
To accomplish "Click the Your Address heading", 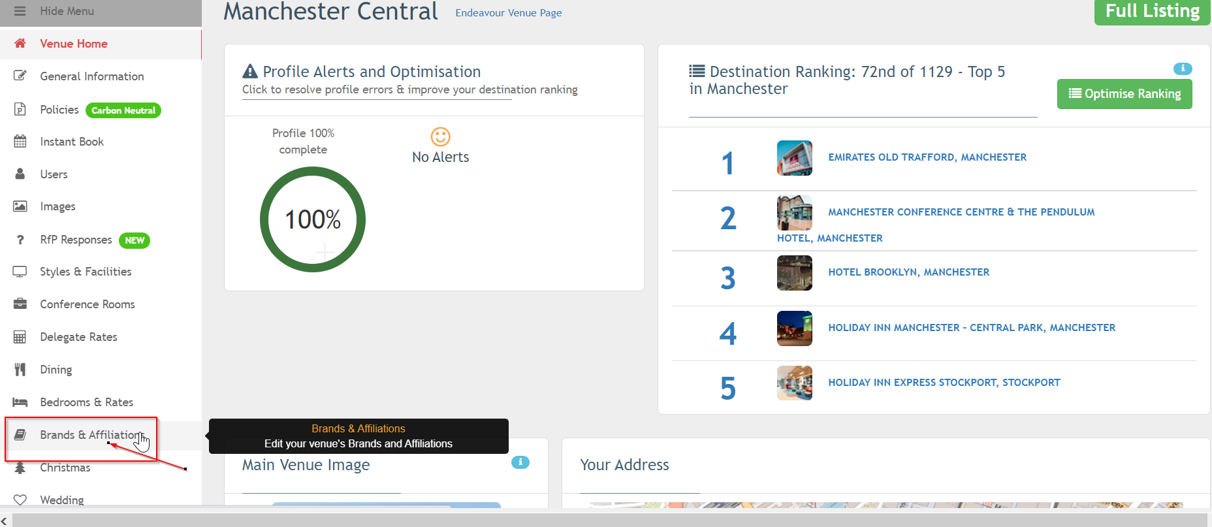I will [624, 465].
